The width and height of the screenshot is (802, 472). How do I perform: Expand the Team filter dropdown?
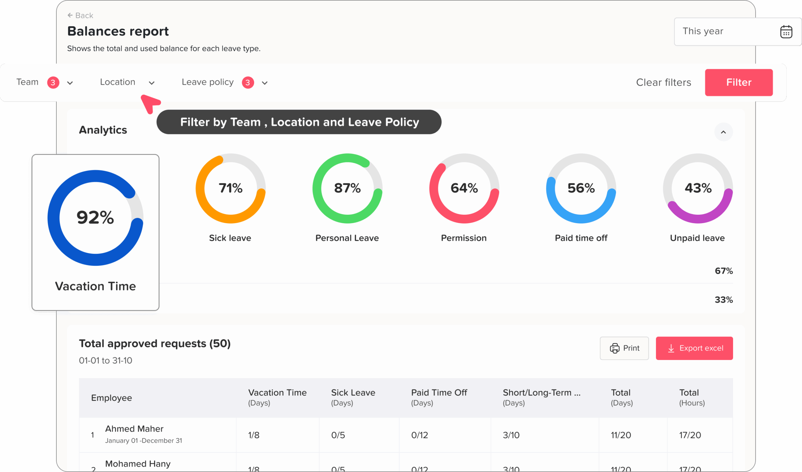70,83
